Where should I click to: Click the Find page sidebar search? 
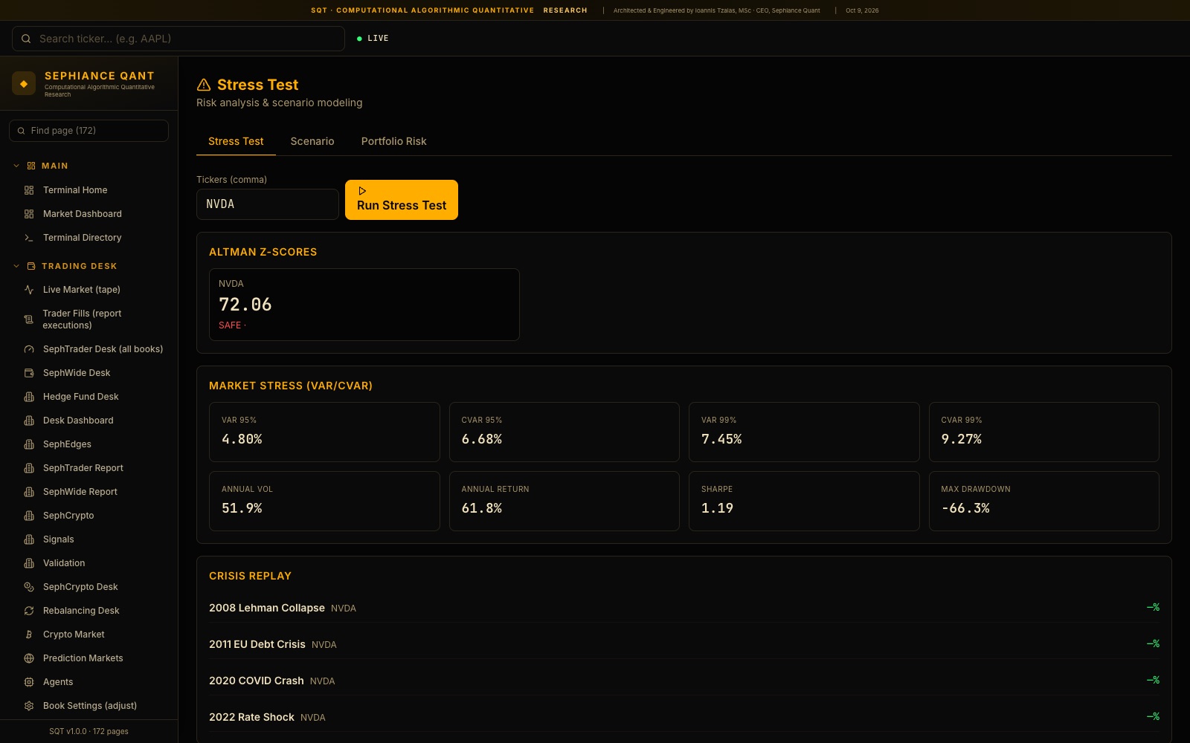tap(89, 131)
